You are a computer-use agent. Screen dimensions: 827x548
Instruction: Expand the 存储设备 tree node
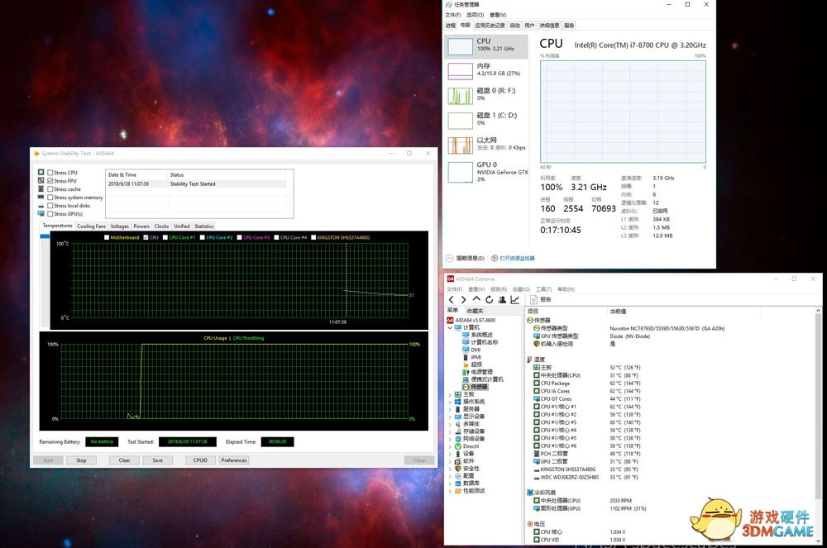pos(450,431)
